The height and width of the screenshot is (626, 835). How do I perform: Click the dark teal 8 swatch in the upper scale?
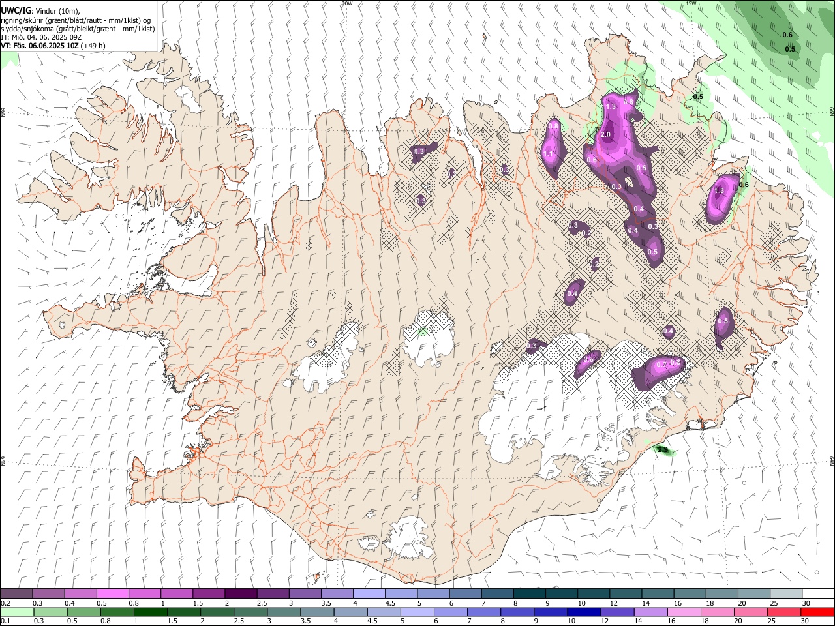[x=529, y=594]
